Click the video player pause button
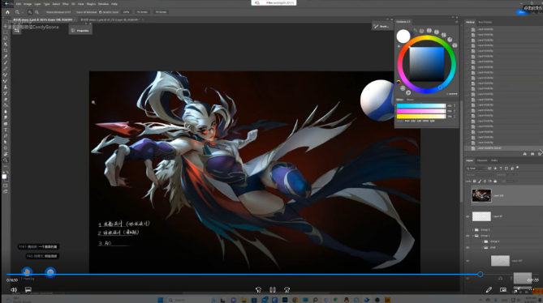The width and height of the screenshot is (543, 303). click(273, 290)
